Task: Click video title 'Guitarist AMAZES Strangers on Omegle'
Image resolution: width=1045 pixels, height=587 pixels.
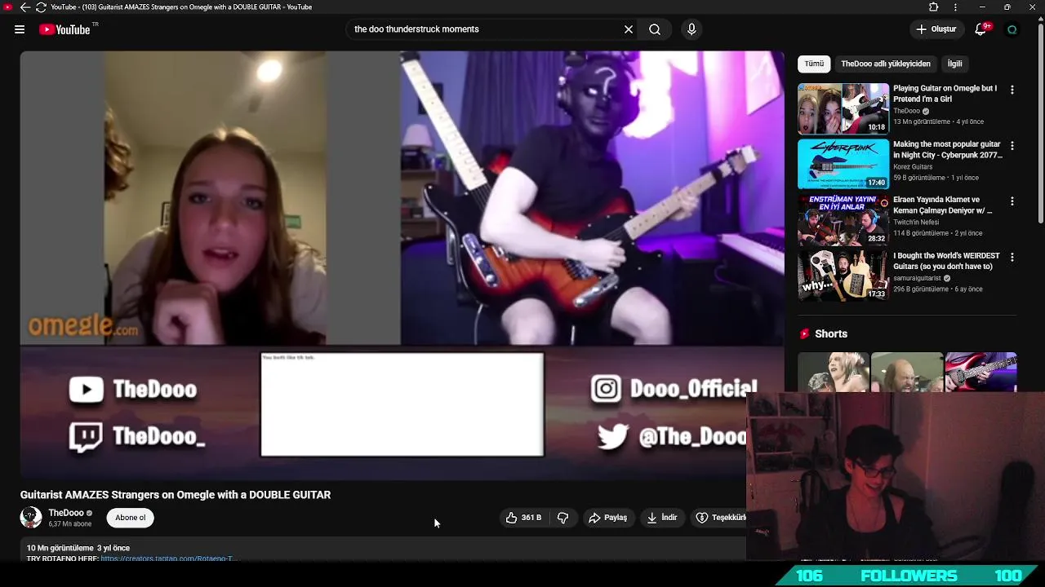Action: (176, 495)
